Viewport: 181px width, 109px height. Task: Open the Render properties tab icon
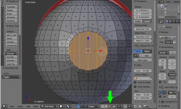[x=167, y=21]
